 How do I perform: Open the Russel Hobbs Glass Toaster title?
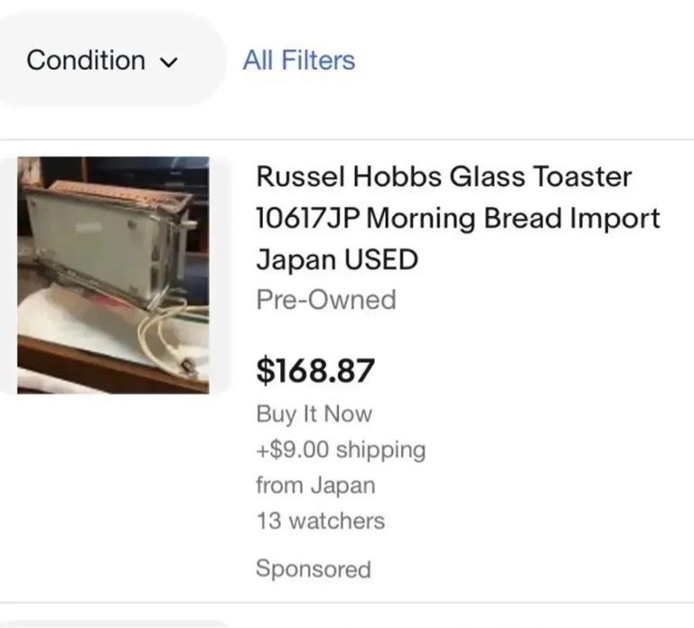444,176
